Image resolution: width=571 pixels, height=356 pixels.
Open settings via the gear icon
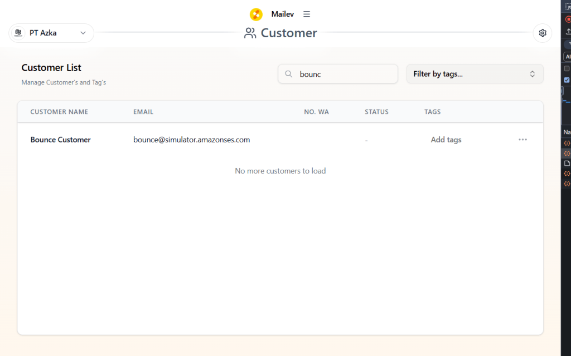(x=543, y=33)
